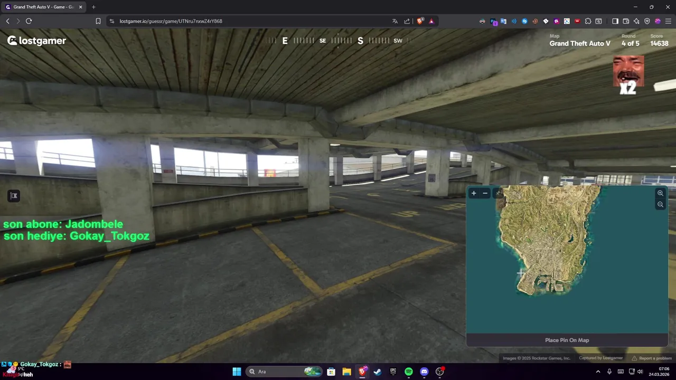Open the volume tray icon
The height and width of the screenshot is (380, 676).
(x=640, y=372)
